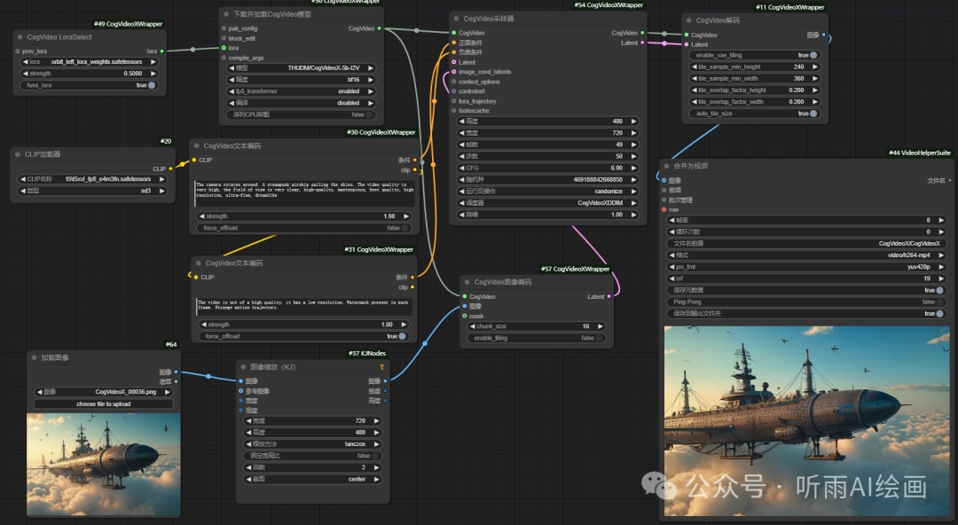Decrease 步数 with the left arrow in sampler
This screenshot has width=958, height=525.
[x=462, y=156]
